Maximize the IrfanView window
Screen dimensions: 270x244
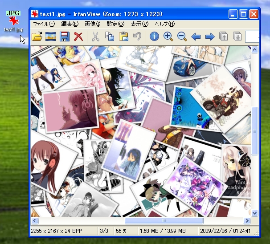pyautogui.click(x=243, y=14)
